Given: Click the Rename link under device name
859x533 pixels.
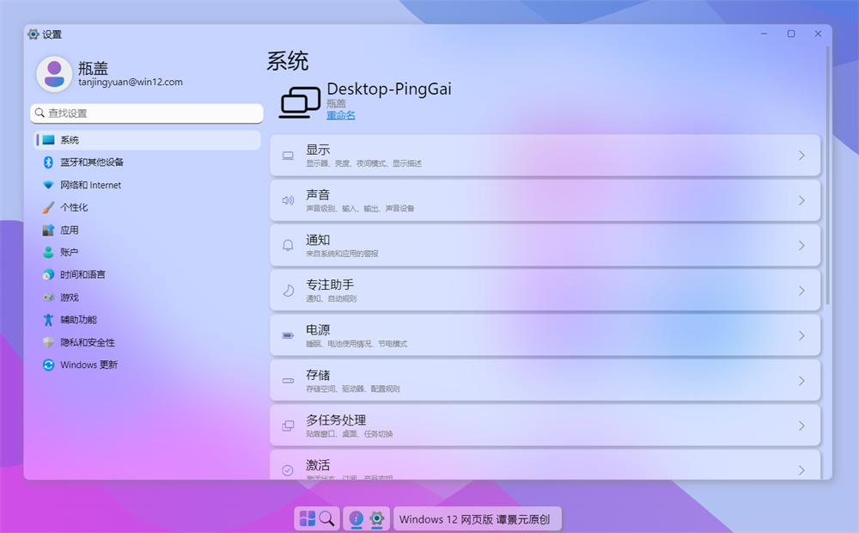Looking at the screenshot, I should click(x=340, y=115).
